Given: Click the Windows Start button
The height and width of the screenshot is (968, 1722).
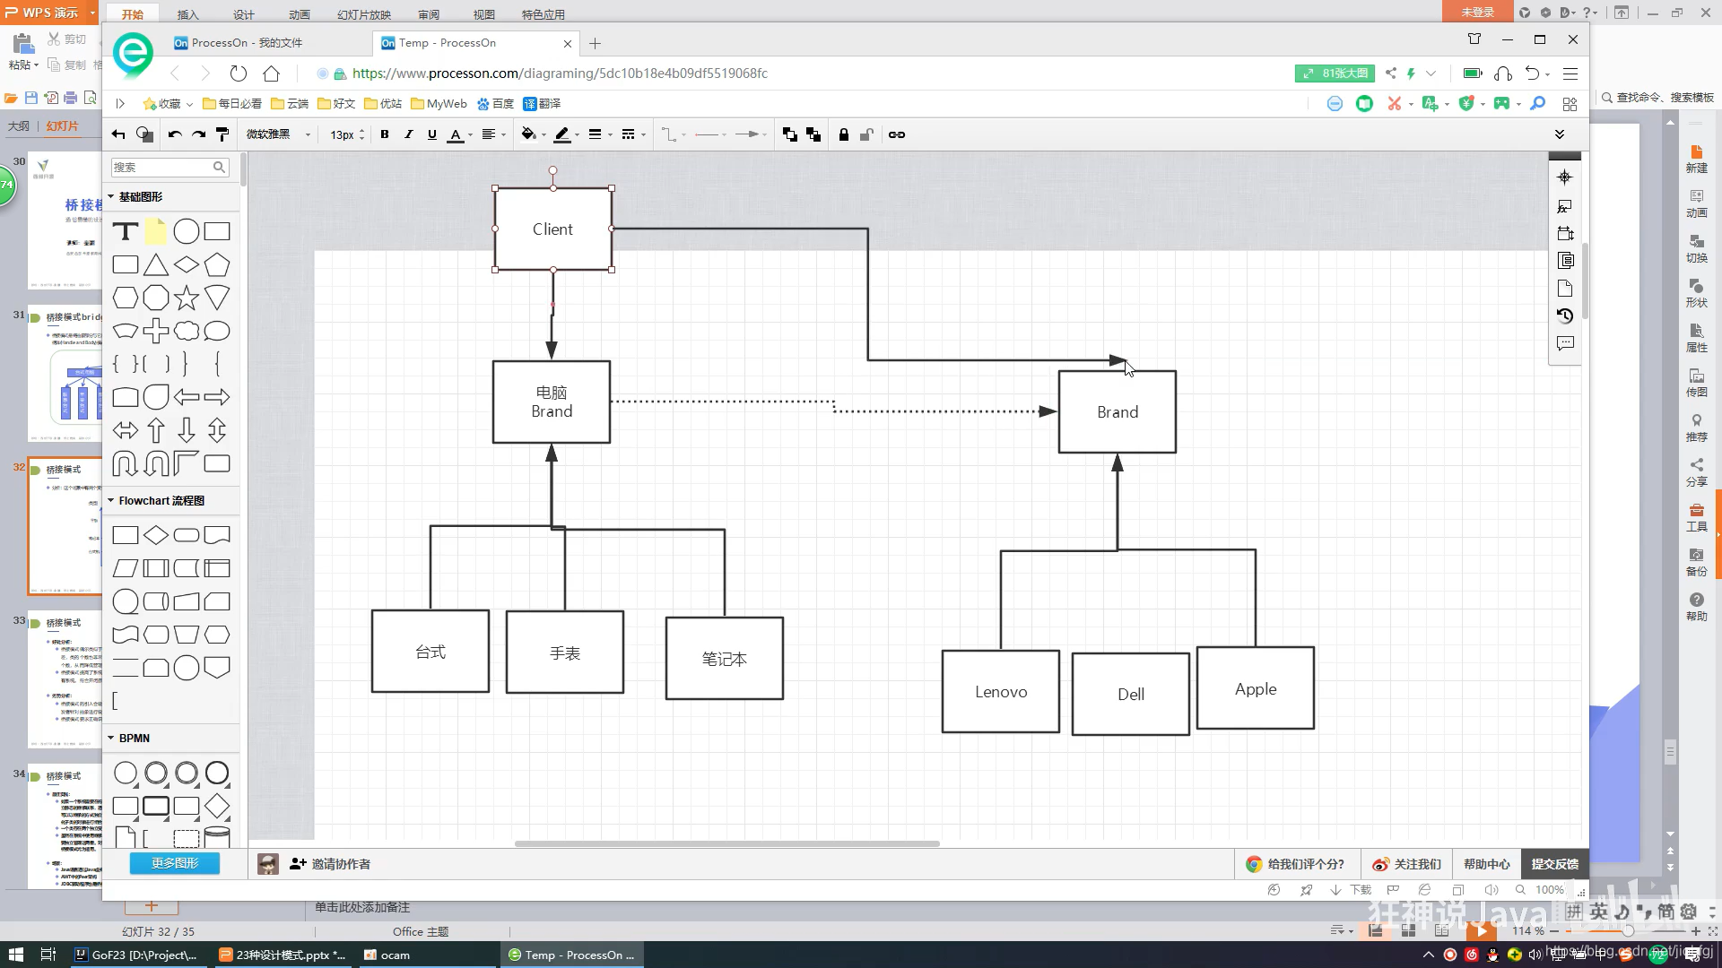Looking at the screenshot, I should tap(15, 955).
